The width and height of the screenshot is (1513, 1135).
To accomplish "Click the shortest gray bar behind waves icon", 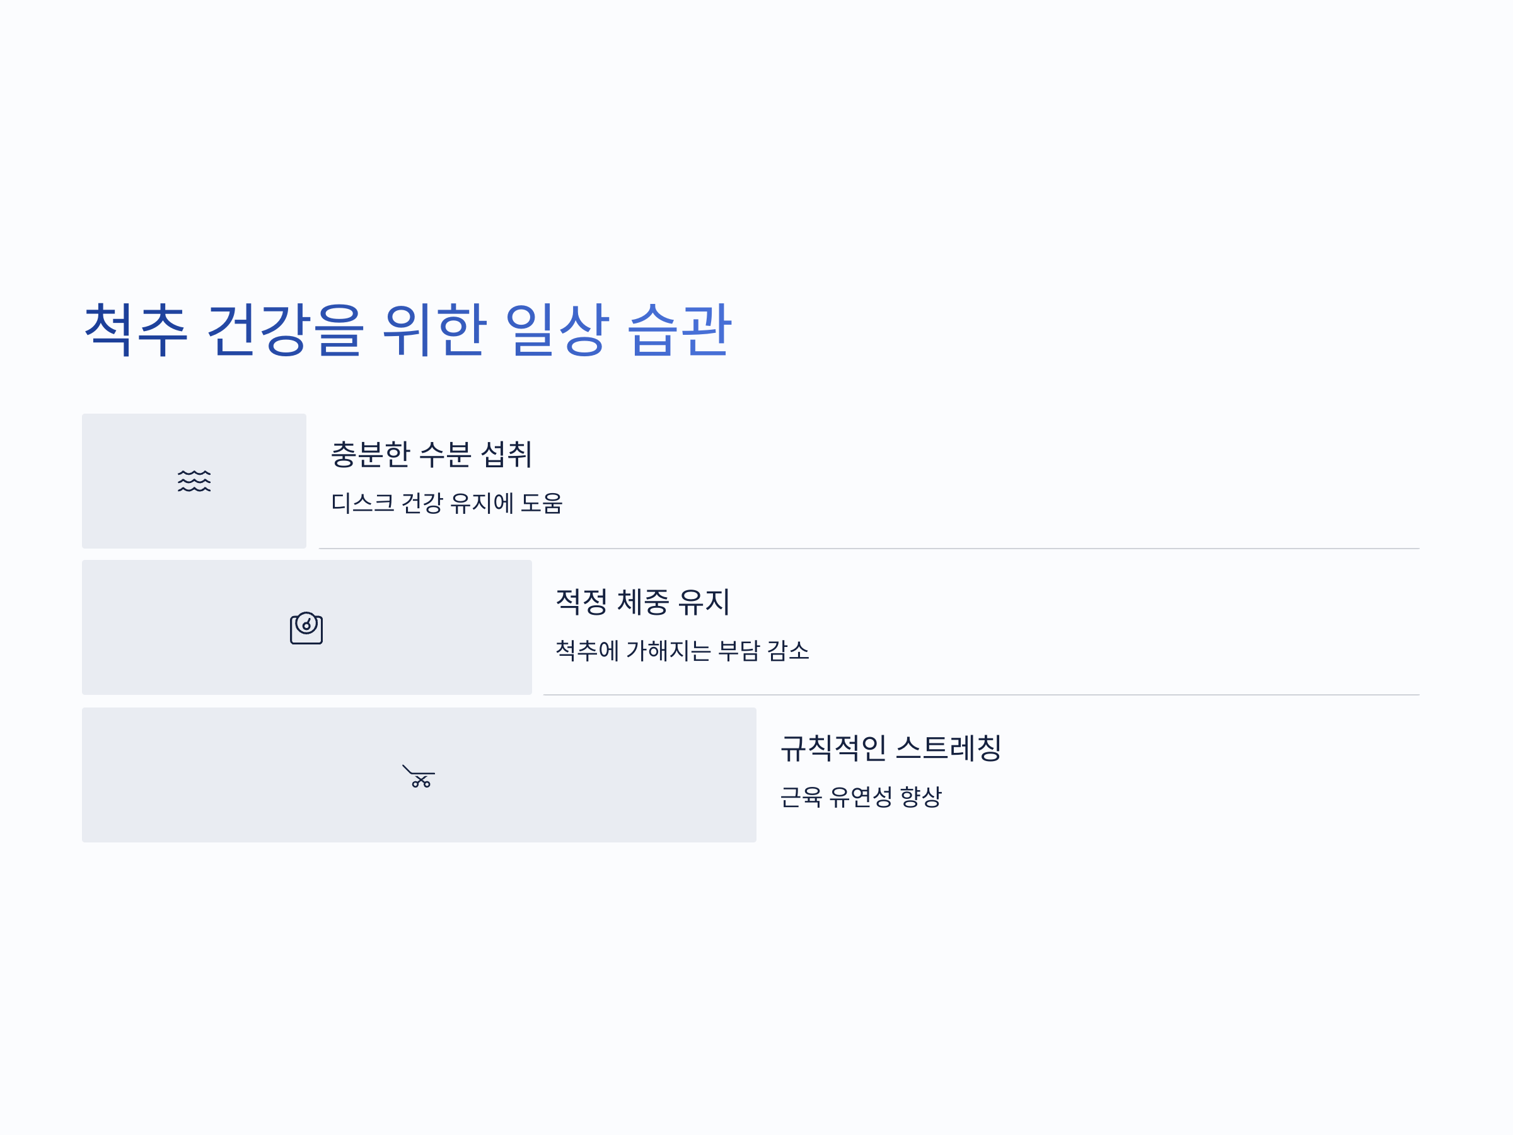I will click(194, 481).
